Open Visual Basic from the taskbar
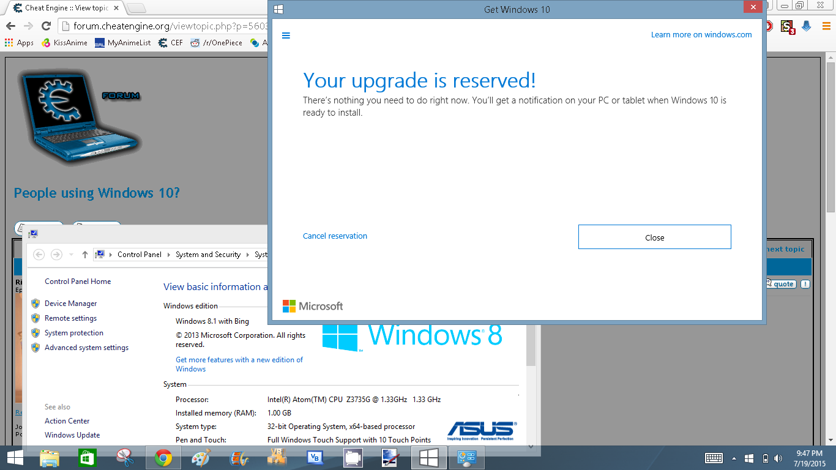This screenshot has height=470, width=836. pyautogui.click(x=315, y=458)
